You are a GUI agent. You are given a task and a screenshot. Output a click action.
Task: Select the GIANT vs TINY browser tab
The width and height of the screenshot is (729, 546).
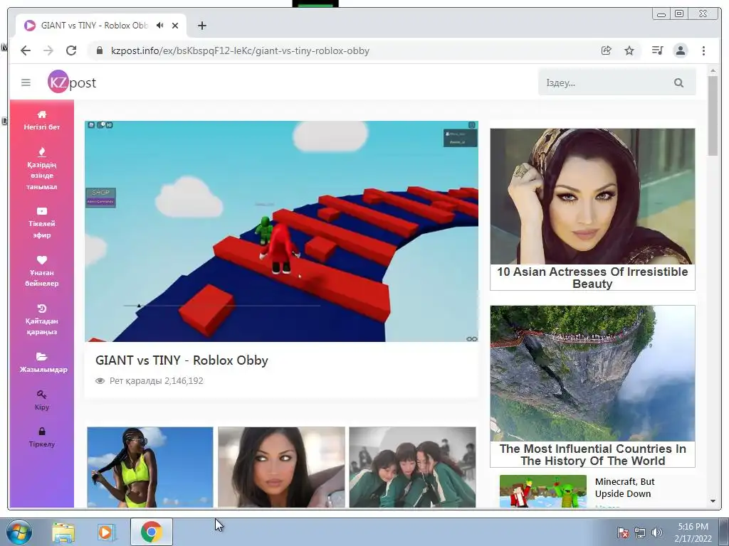pyautogui.click(x=101, y=26)
